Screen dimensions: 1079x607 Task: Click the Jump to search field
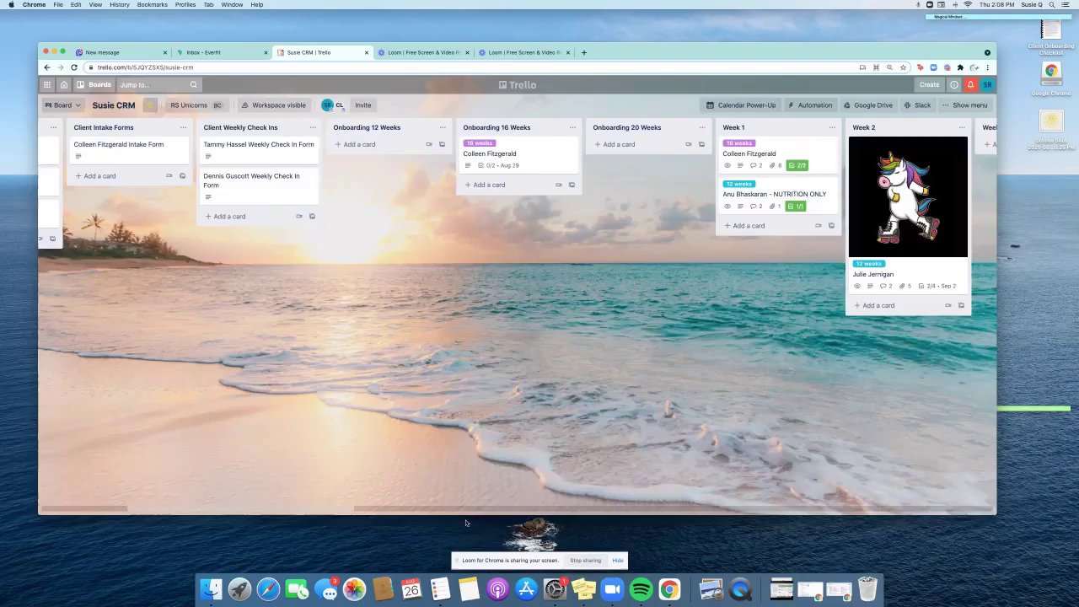[158, 84]
